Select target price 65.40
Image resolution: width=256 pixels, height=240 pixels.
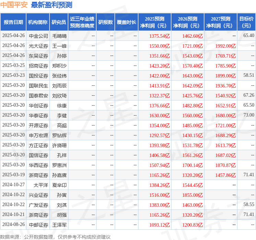(249, 36)
